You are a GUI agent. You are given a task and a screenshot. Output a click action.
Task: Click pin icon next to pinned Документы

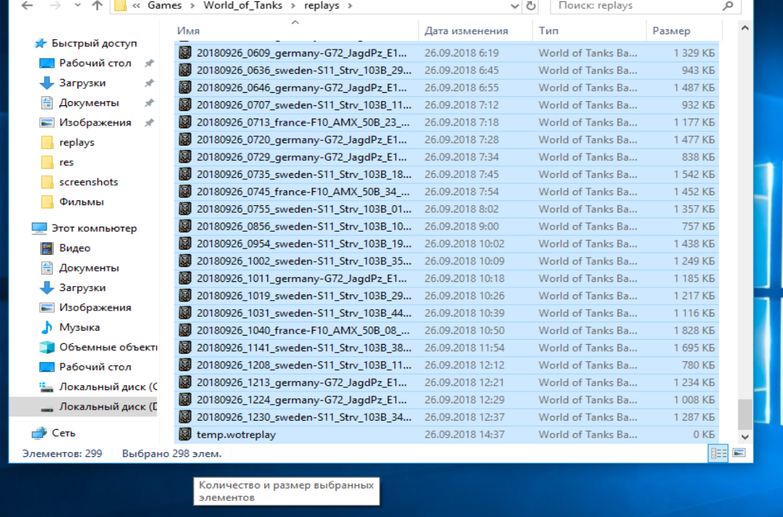point(149,103)
